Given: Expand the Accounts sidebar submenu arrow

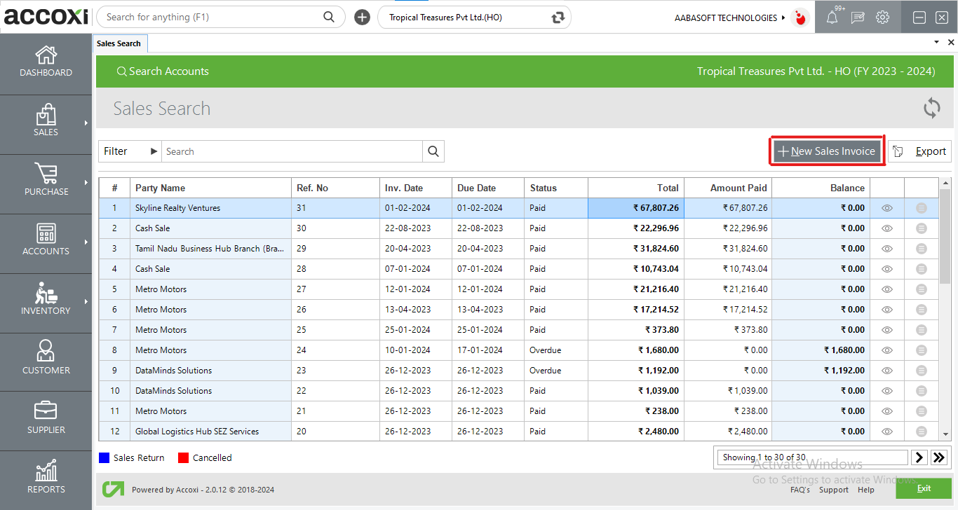Looking at the screenshot, I should 86,243.
